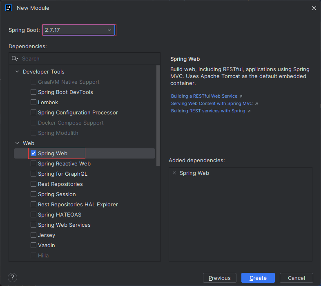
Task: Open Serving Web Content with Spring MVC link
Action: (212, 104)
